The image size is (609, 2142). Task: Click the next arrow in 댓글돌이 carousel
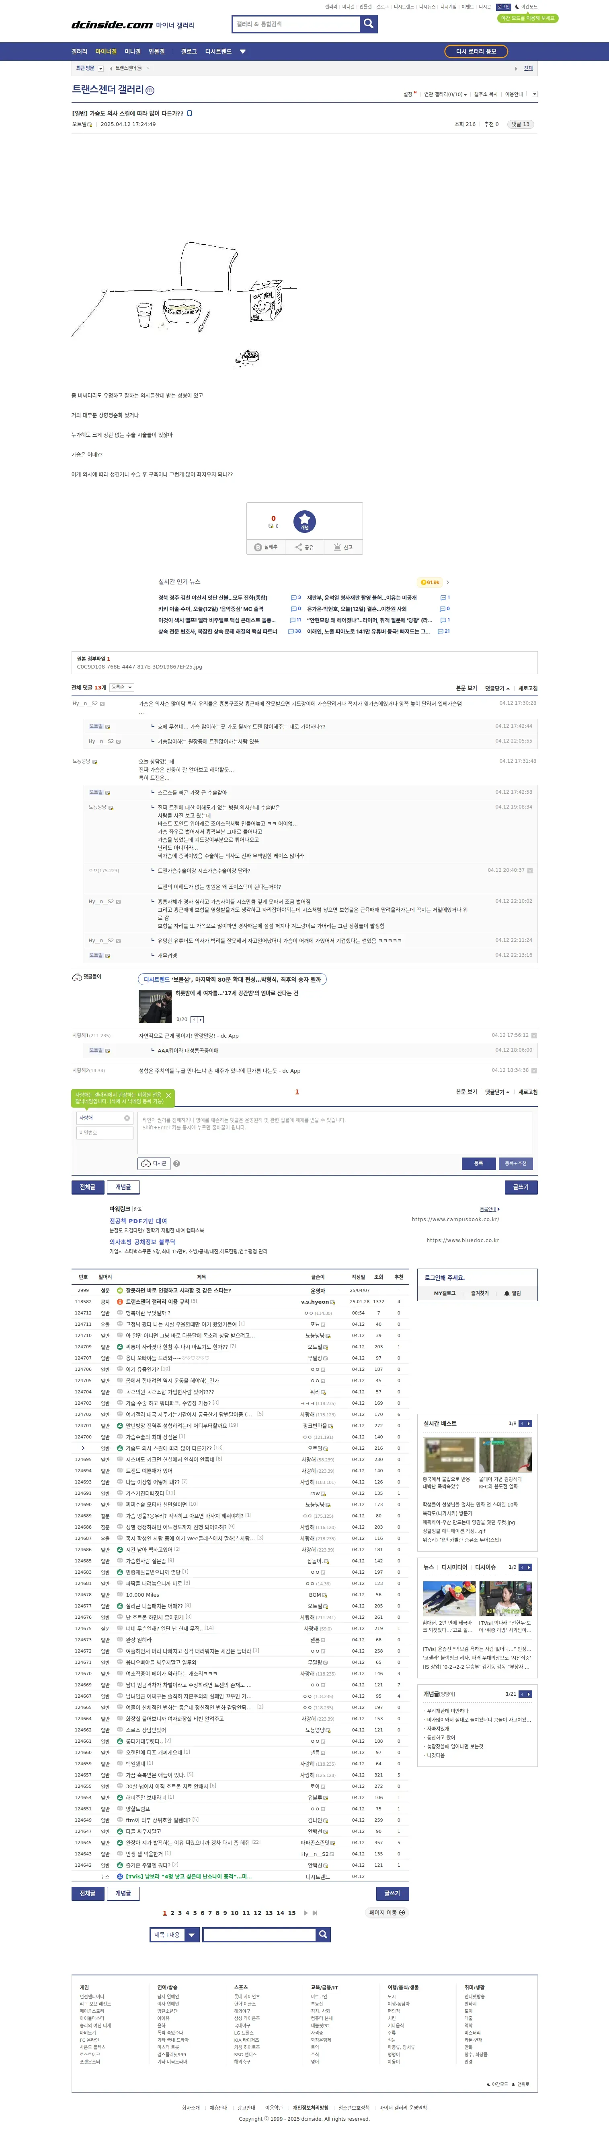pos(200,1019)
